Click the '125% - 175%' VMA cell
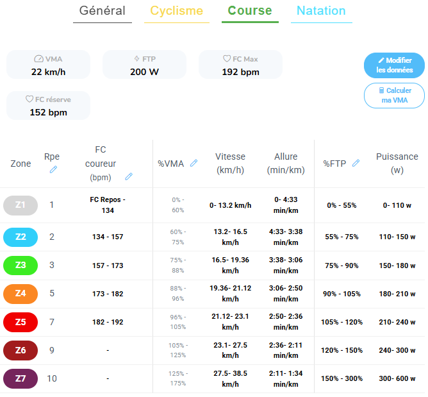The height and width of the screenshot is (397, 428). tap(178, 378)
